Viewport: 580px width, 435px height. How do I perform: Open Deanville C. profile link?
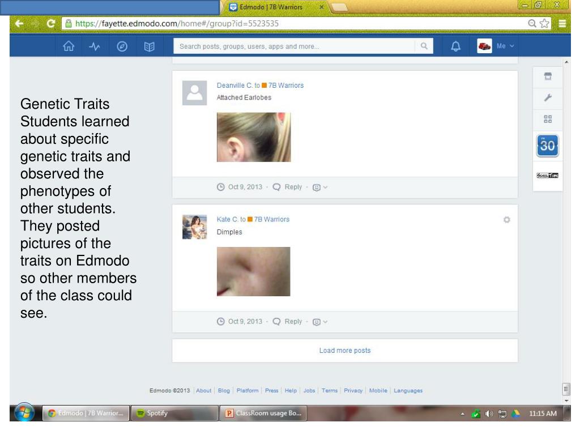click(234, 86)
